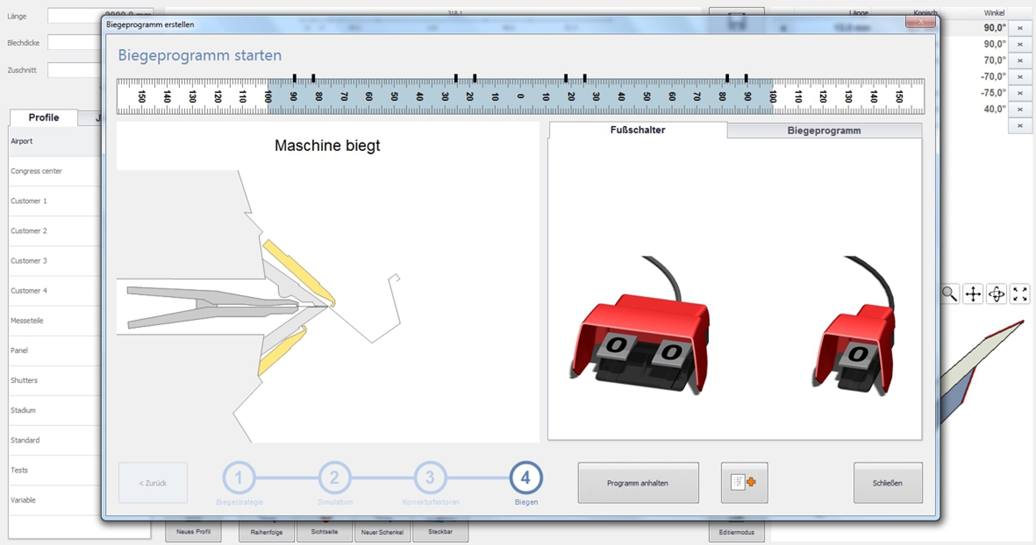Viewport: 1036px width, 545px height.
Task: Click the add program list icon button
Action: point(744,483)
